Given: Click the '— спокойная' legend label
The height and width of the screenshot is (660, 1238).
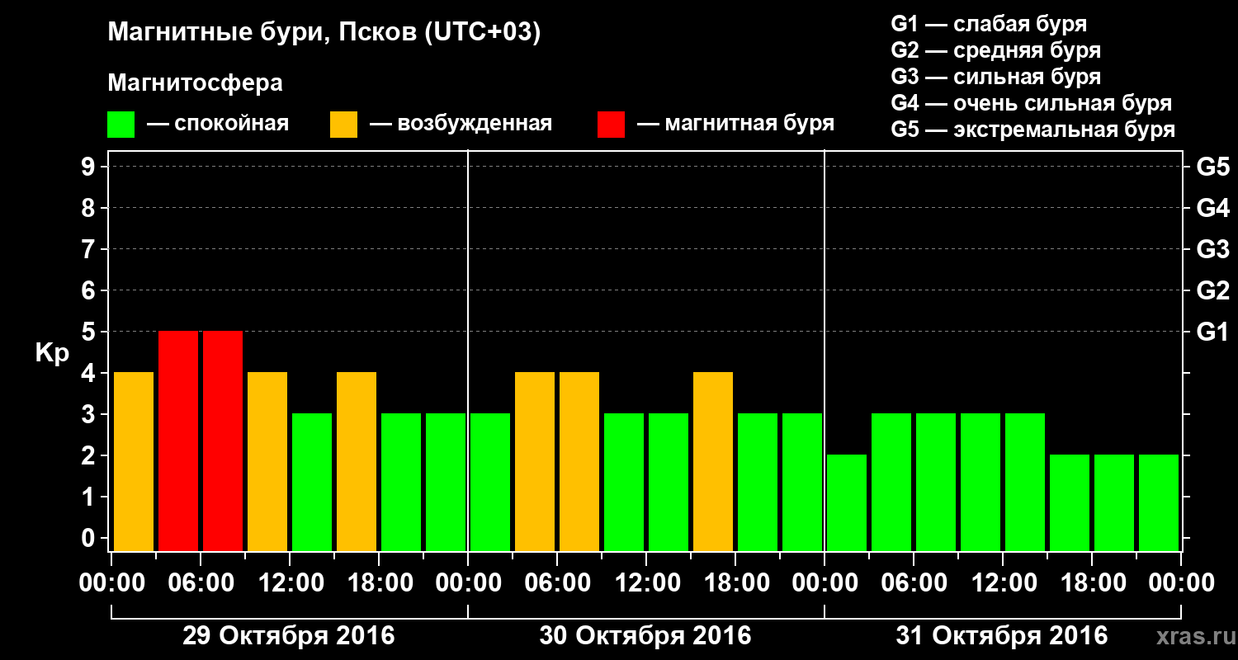Looking at the screenshot, I should [x=218, y=124].
